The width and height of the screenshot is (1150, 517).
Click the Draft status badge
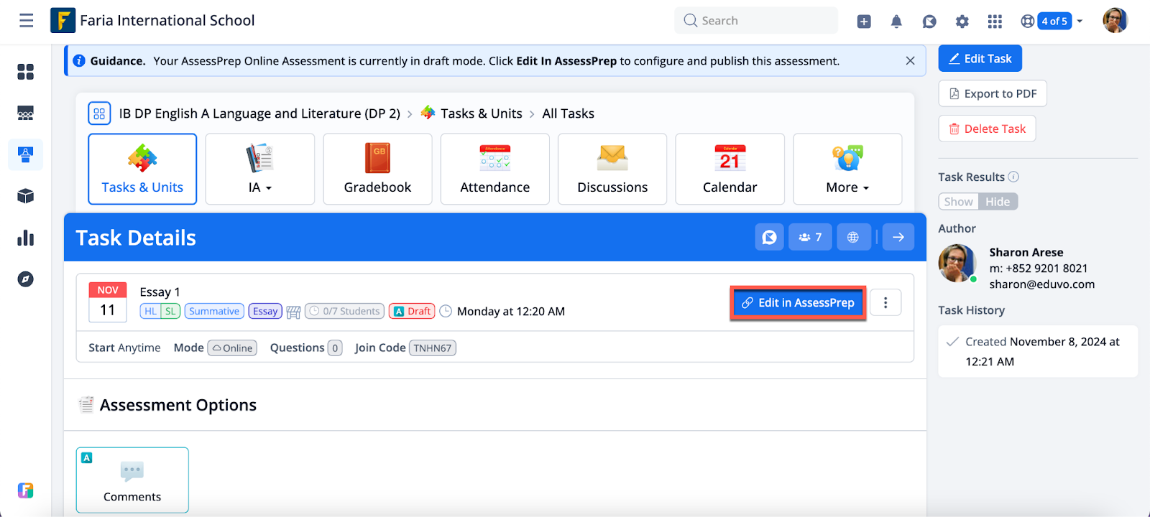pyautogui.click(x=412, y=311)
